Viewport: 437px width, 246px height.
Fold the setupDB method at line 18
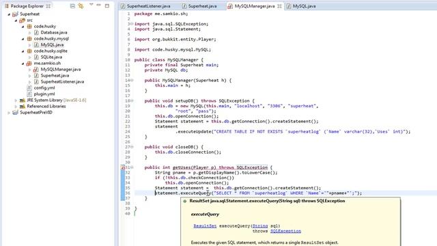132,100
